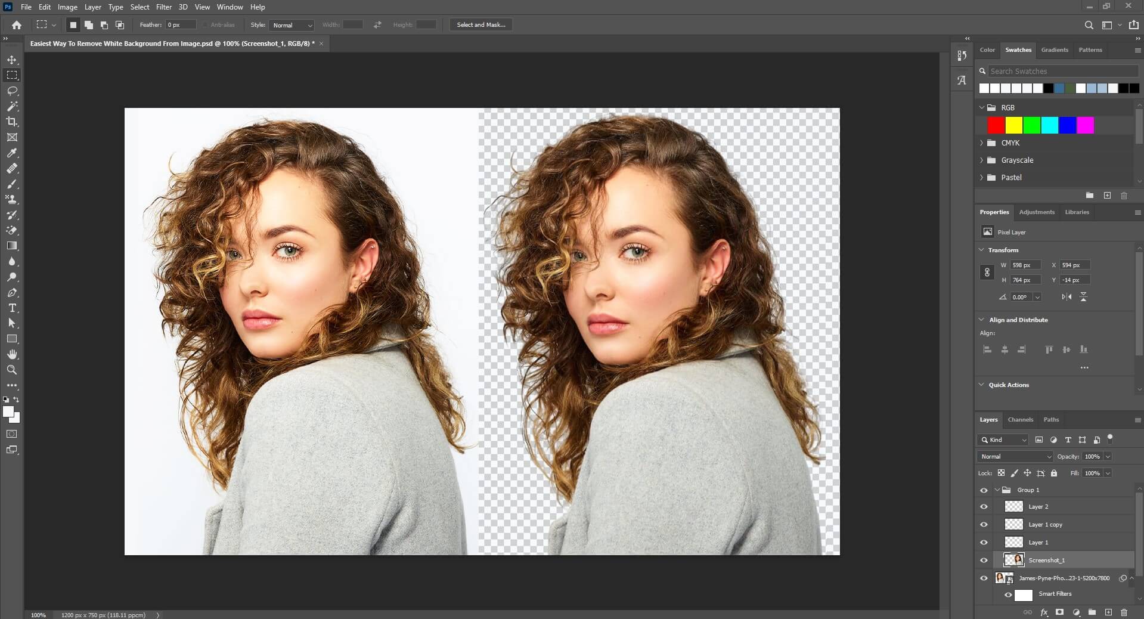Collapse the Group 1 folder
The height and width of the screenshot is (619, 1144).
[x=996, y=490]
